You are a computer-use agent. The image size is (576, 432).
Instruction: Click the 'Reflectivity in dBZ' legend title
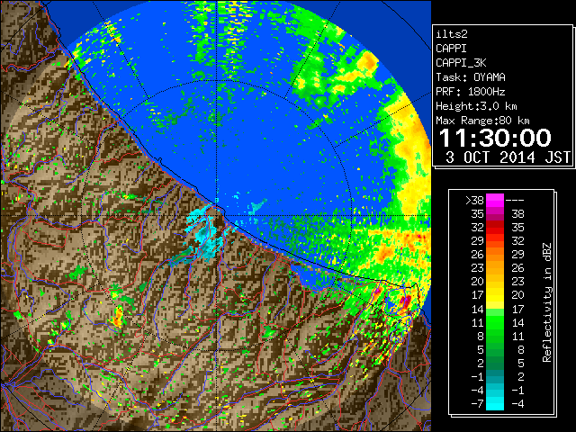(x=547, y=302)
